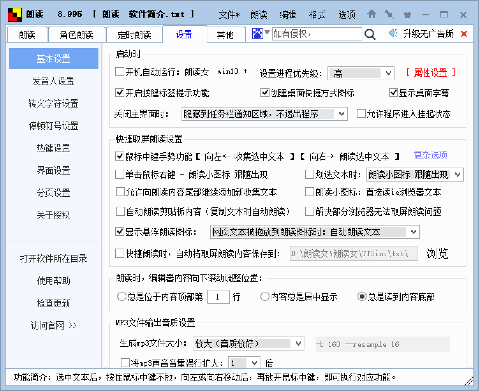This screenshot has height=391, width=479.
Task: Click 使用帮助 link
Action: pyautogui.click(x=53, y=281)
